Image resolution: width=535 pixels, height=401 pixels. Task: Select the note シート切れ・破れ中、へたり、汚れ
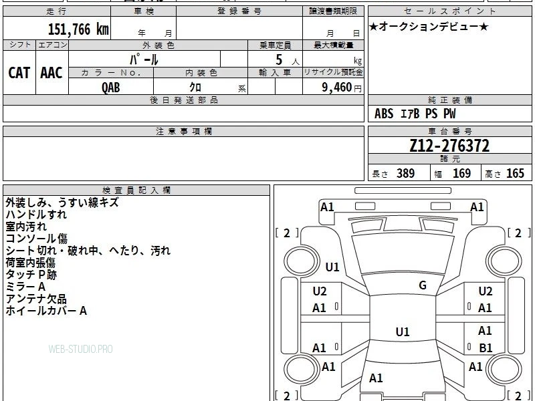(x=88, y=251)
